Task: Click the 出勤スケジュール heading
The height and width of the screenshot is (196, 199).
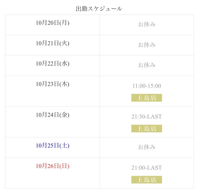Action: pos(99,9)
